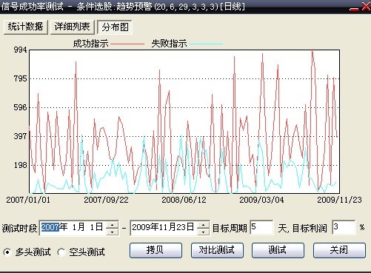Click the 2009年11月23日 end date field
This screenshot has width=371, height=273.
click(x=164, y=228)
